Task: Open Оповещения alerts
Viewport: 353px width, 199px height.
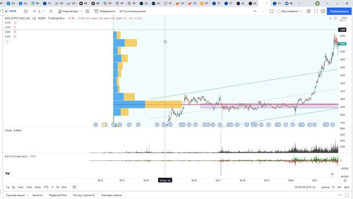Action: coord(105,11)
